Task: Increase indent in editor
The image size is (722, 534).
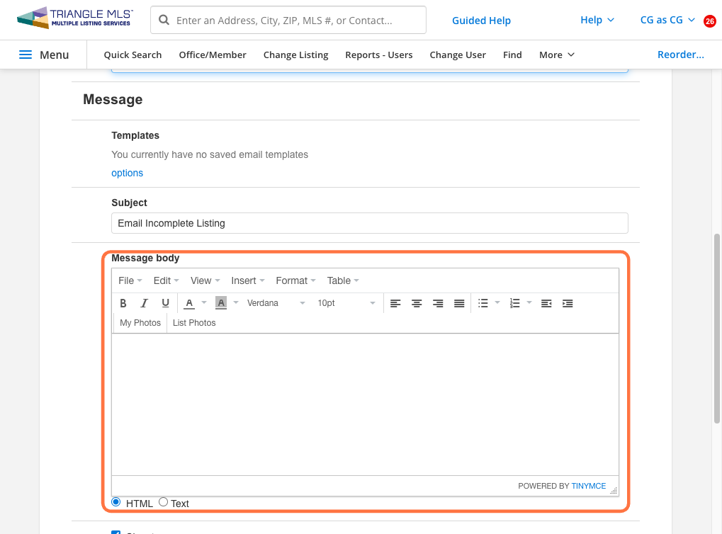Action: click(568, 303)
